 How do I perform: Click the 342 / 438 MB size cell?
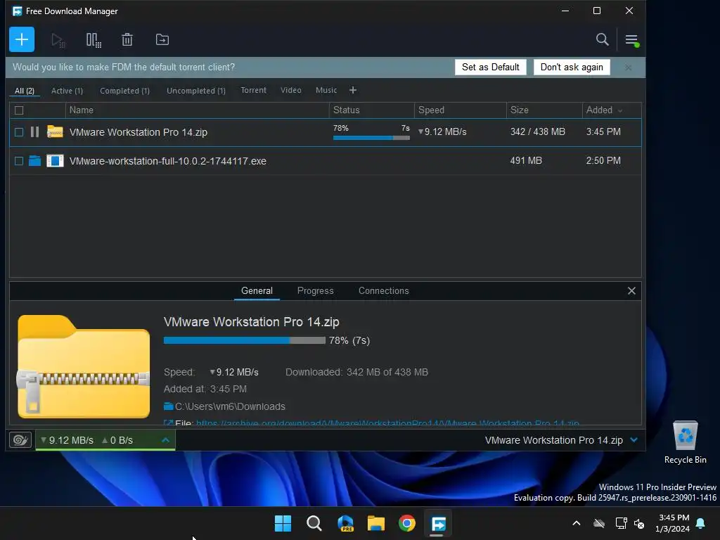coord(538,131)
